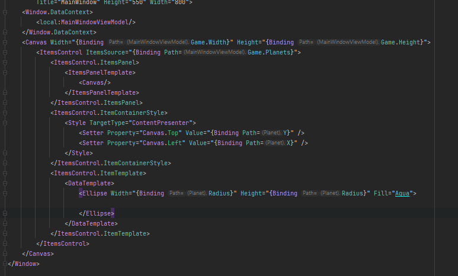Click the Path= hint in Canvas Height binding

[306, 42]
